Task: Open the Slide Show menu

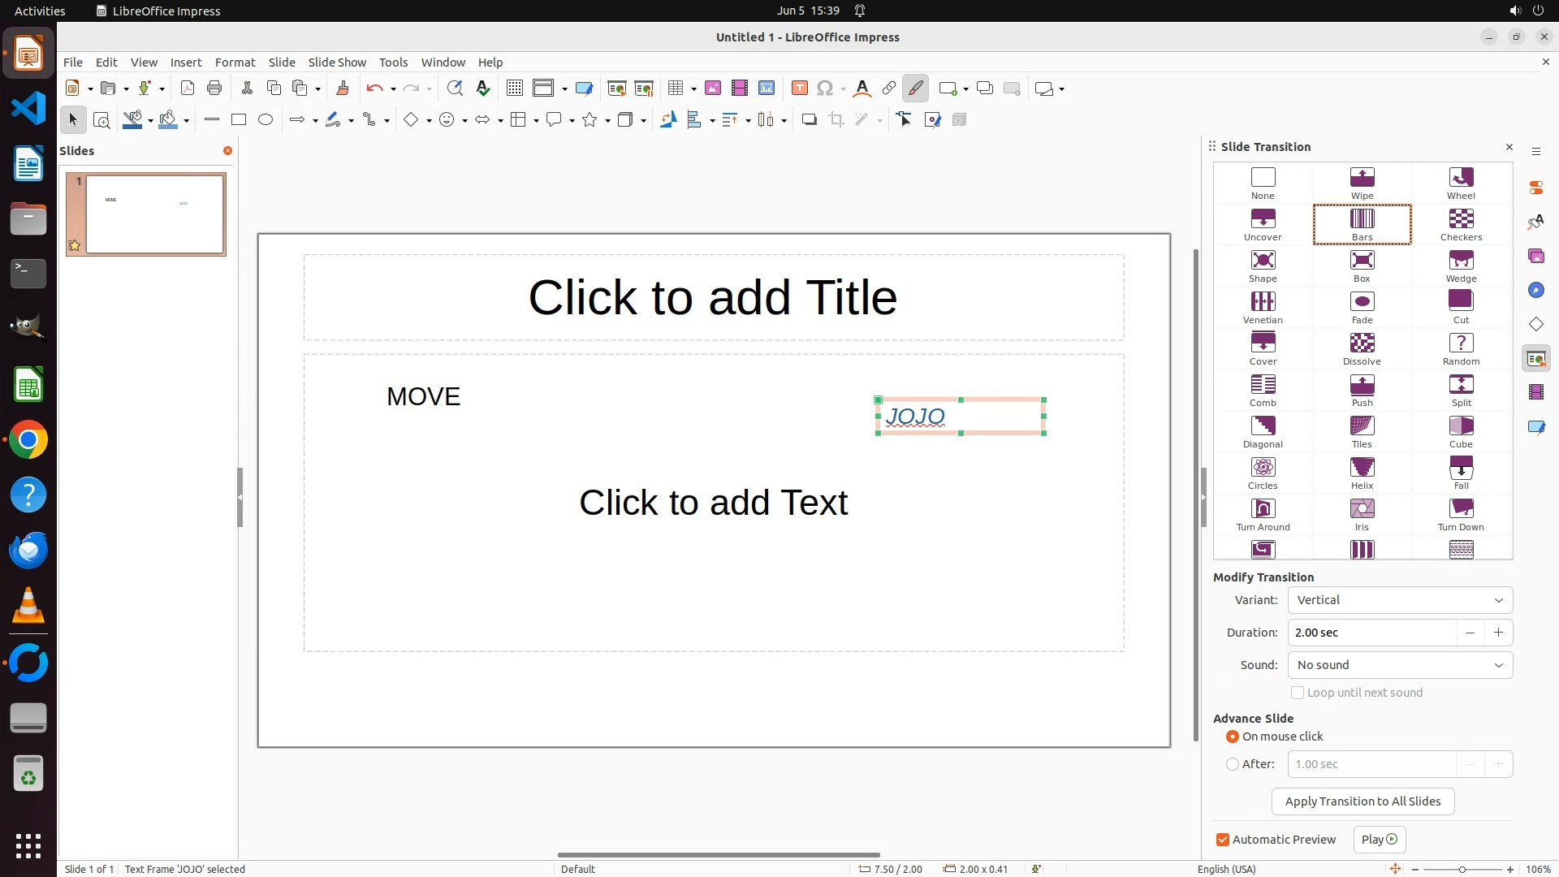Action: click(x=337, y=63)
